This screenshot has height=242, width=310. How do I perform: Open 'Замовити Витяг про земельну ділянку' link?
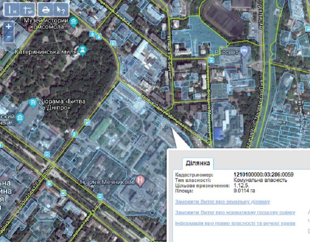point(222,202)
